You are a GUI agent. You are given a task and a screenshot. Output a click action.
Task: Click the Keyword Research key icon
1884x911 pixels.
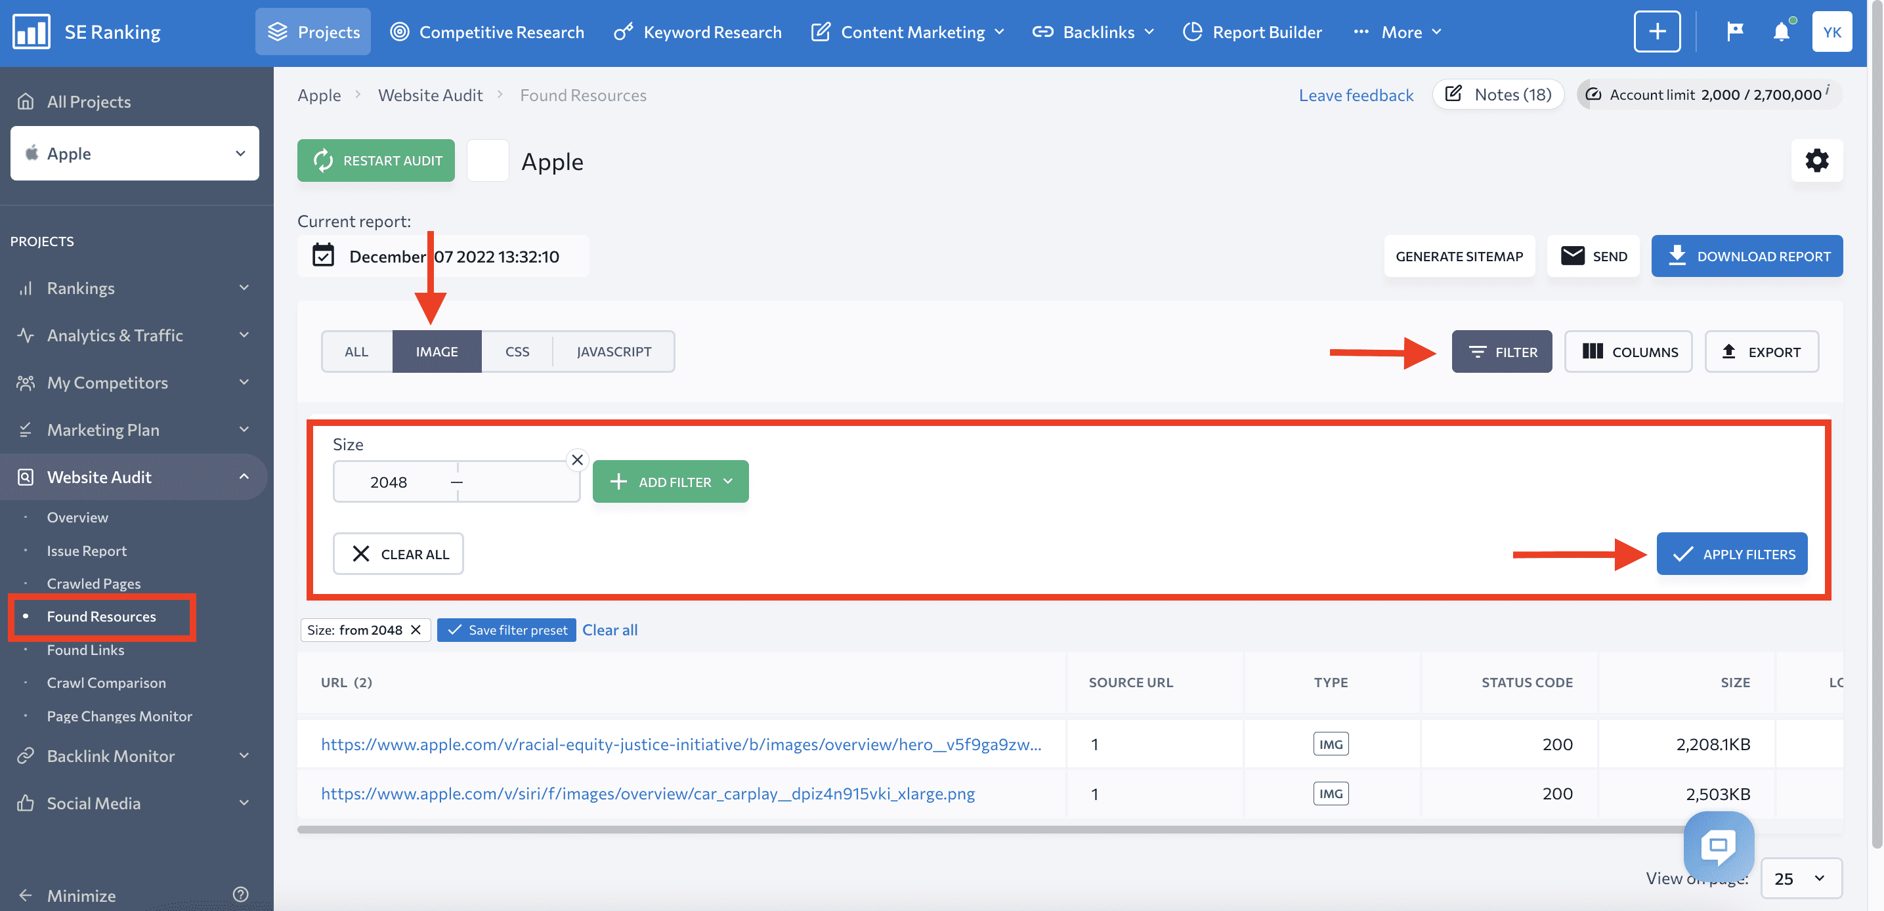[x=623, y=32]
